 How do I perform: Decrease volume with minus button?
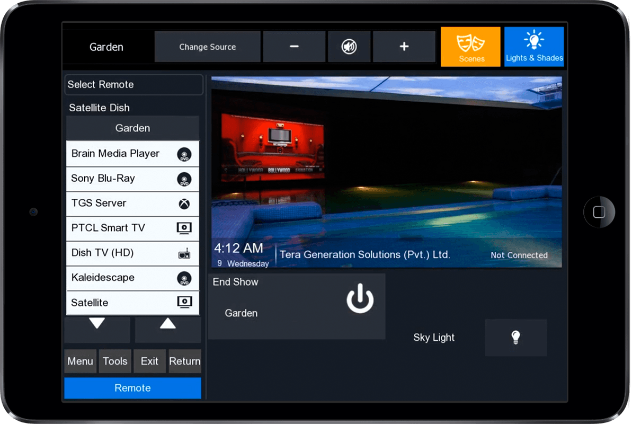[294, 47]
